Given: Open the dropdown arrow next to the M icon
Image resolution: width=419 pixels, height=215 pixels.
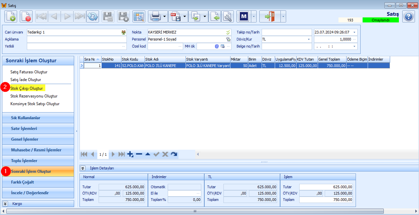Looking at the screenshot, I should 254,16.
